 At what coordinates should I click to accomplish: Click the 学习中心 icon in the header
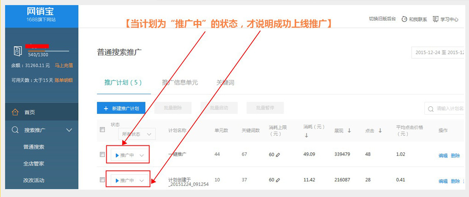pyautogui.click(x=435, y=19)
